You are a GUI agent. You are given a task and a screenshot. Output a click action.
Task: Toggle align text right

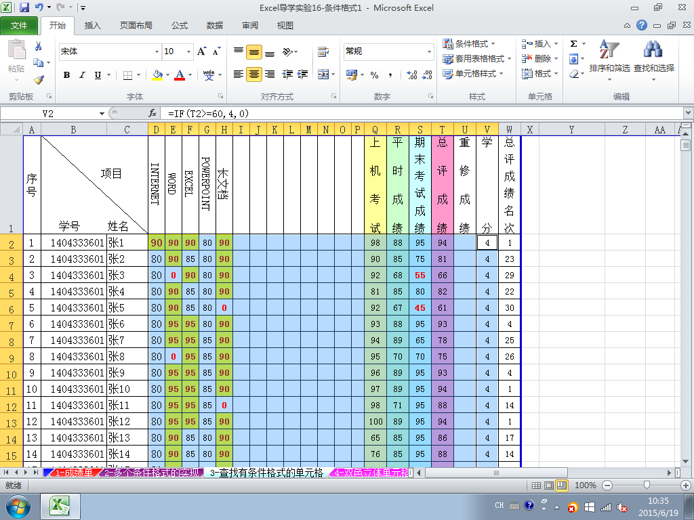pos(270,74)
